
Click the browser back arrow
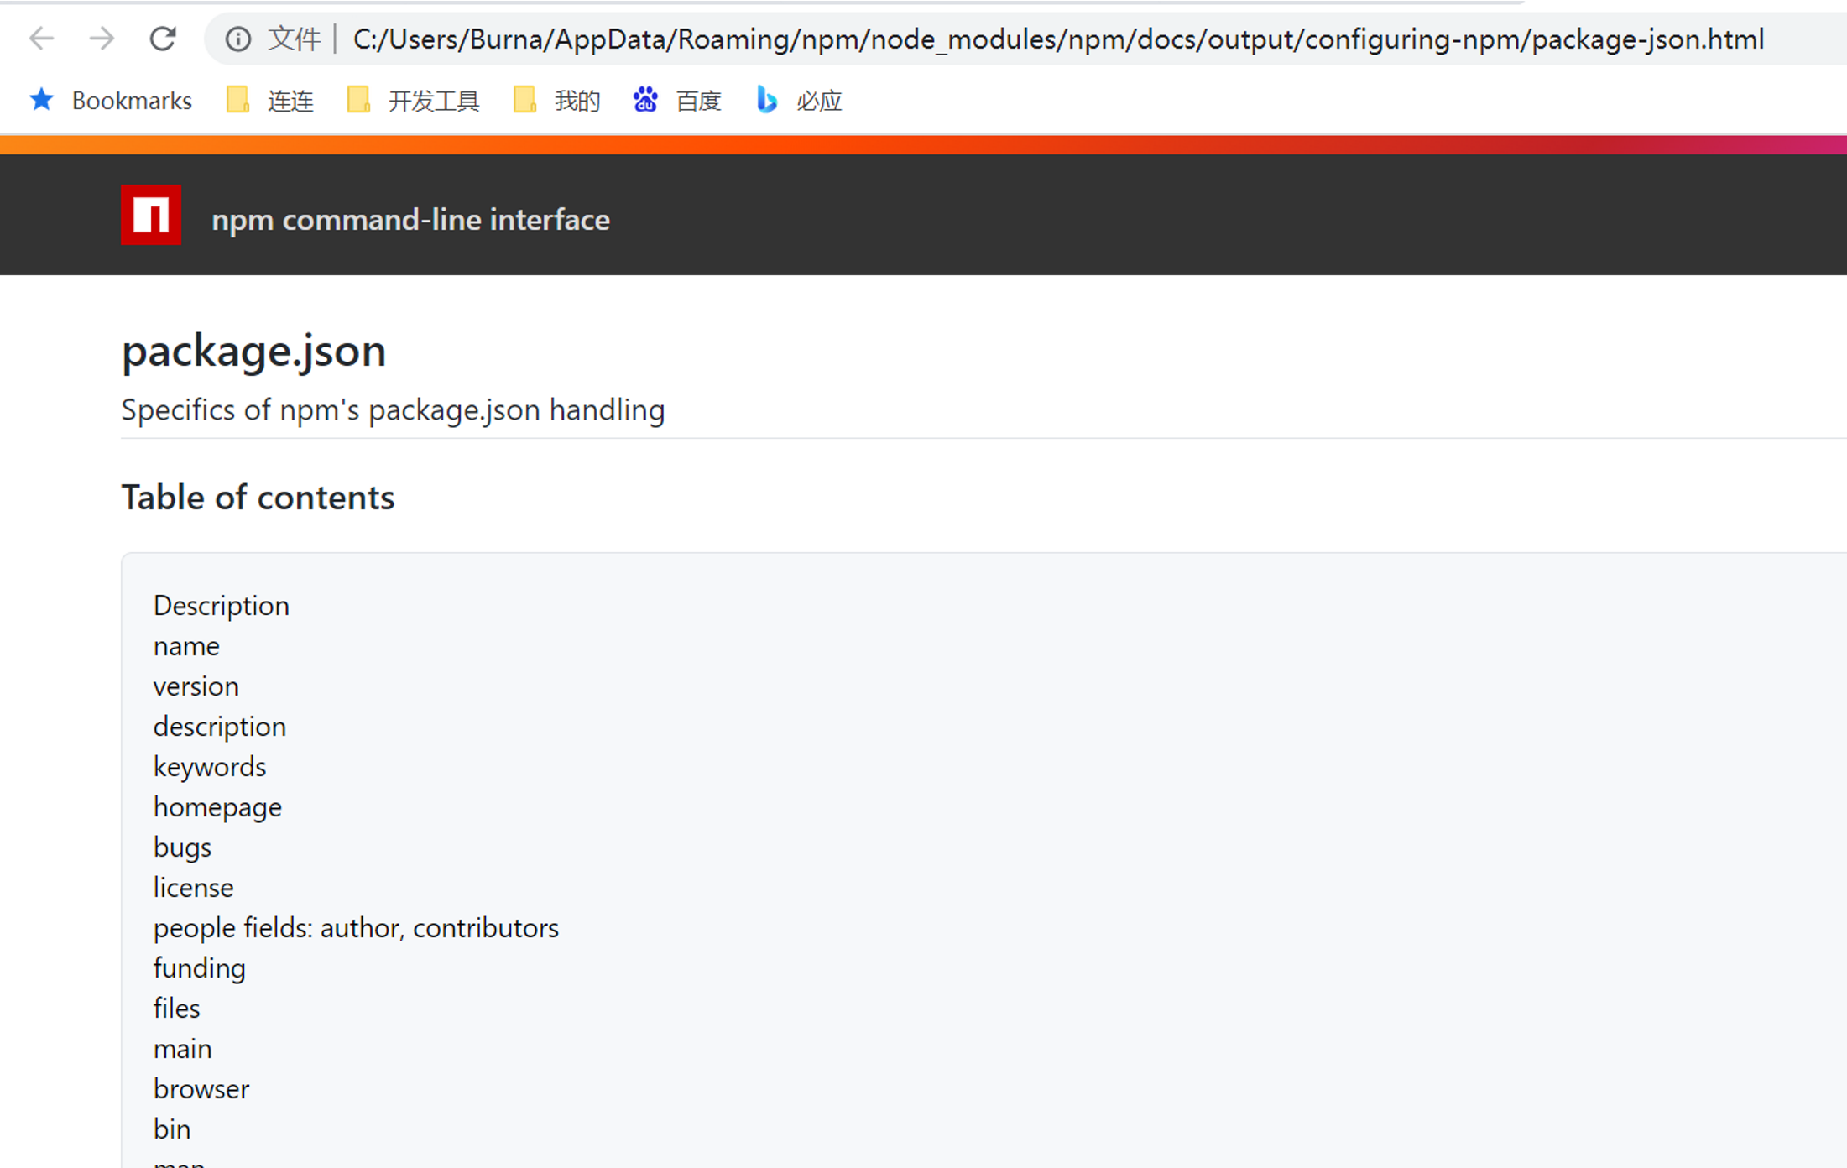click(41, 39)
